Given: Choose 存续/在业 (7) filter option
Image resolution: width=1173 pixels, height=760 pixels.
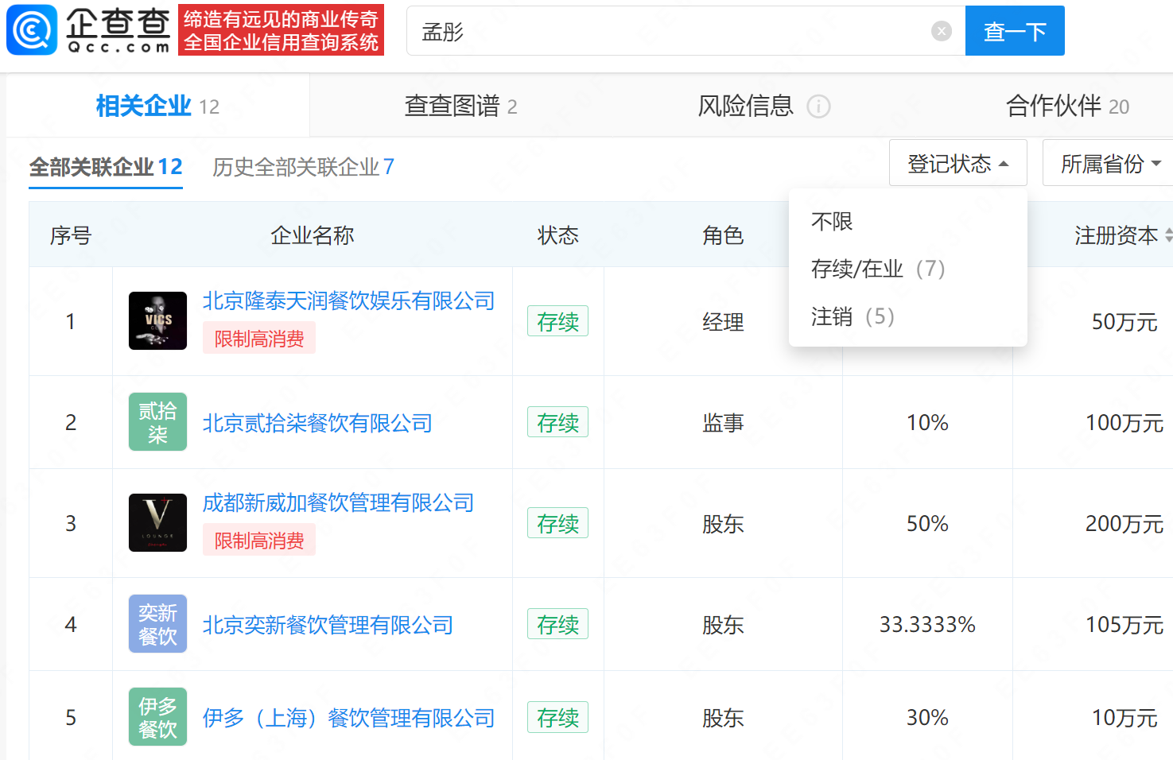Looking at the screenshot, I should click(x=878, y=269).
